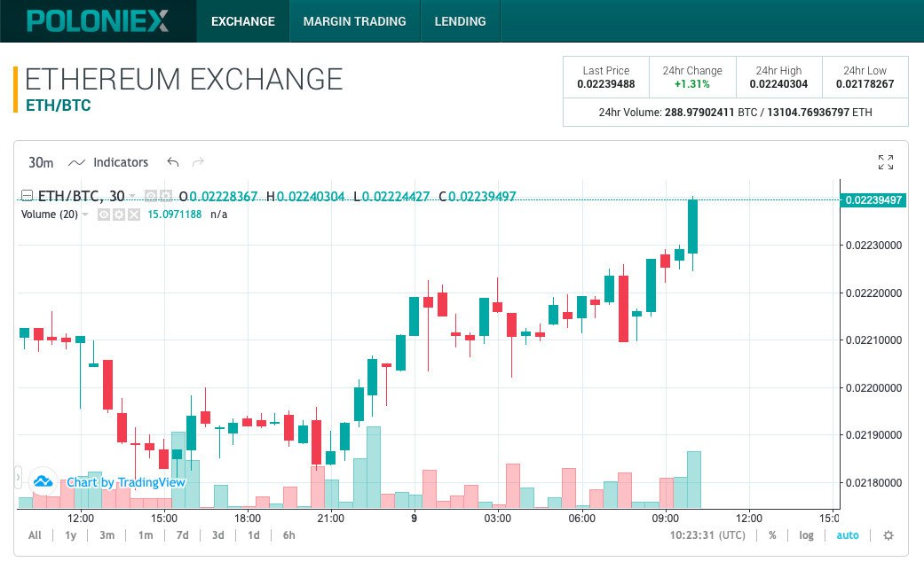Open Volume indicator settings gear
The width and height of the screenshot is (924, 562).
point(119,215)
